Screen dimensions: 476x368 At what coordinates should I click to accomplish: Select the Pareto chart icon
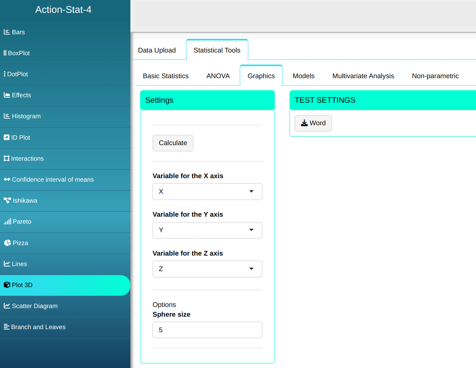[x=7, y=222]
